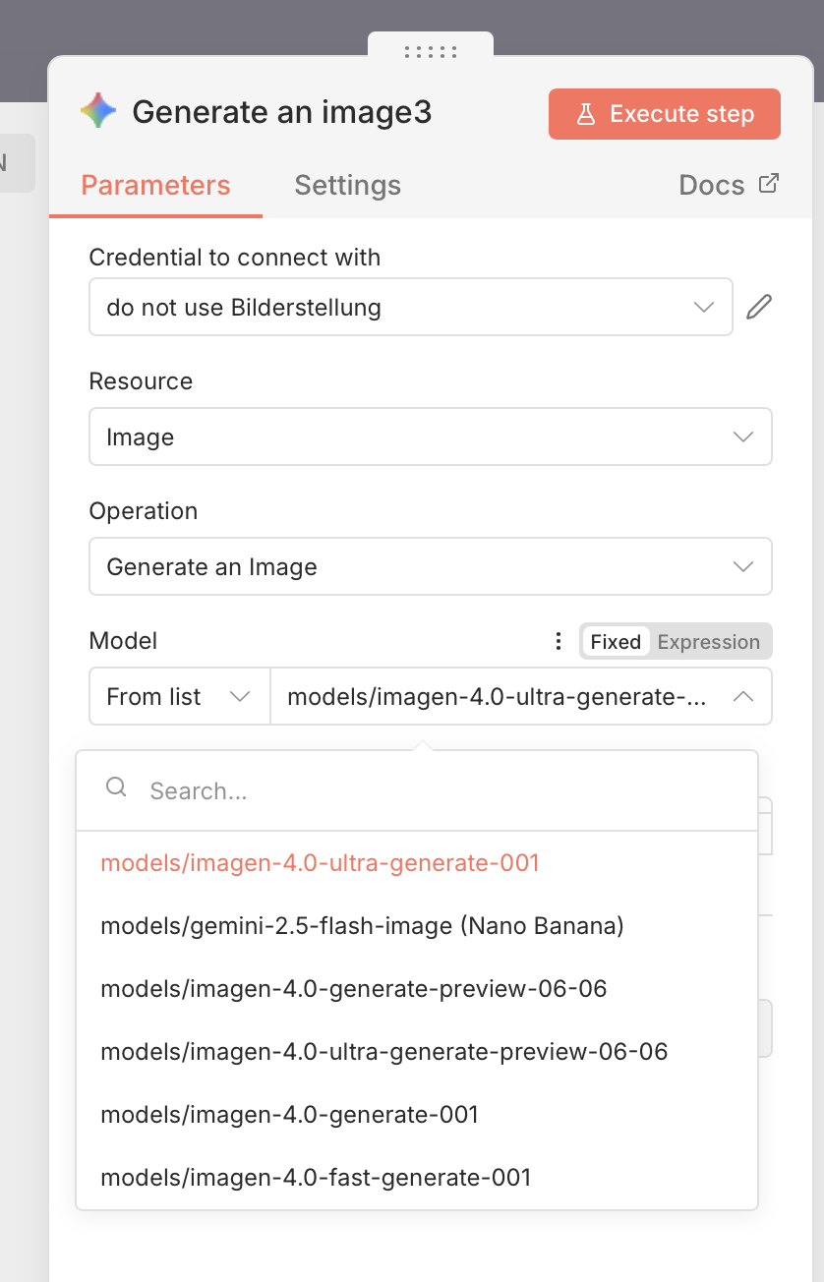Expand the Resource dropdown
Image resolution: width=824 pixels, height=1282 pixels.
tap(430, 437)
